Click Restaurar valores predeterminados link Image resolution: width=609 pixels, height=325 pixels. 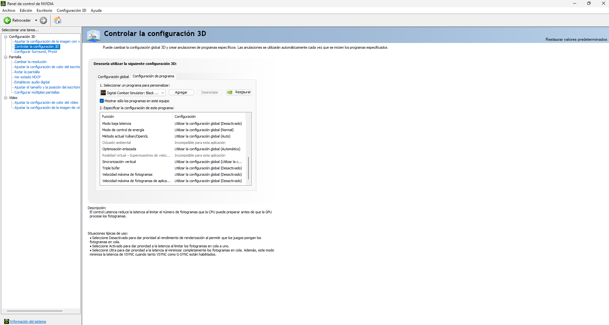(576, 39)
